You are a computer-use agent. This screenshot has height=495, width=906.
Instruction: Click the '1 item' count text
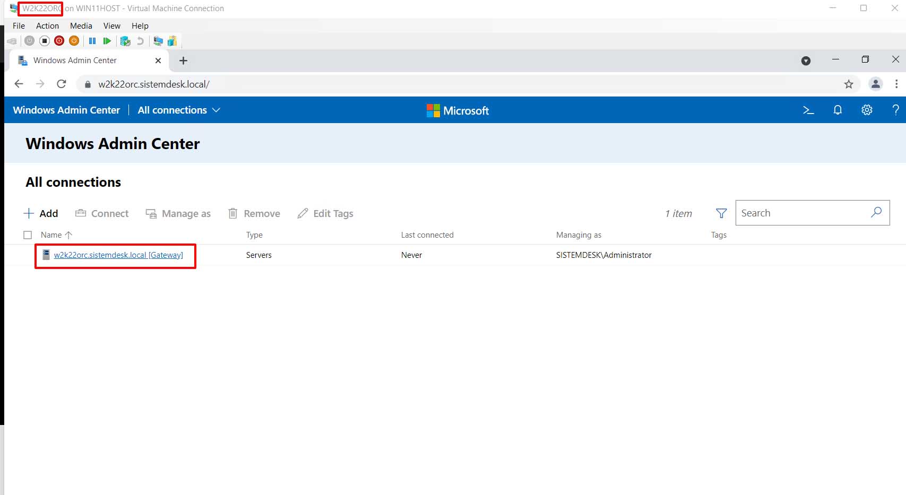click(679, 213)
